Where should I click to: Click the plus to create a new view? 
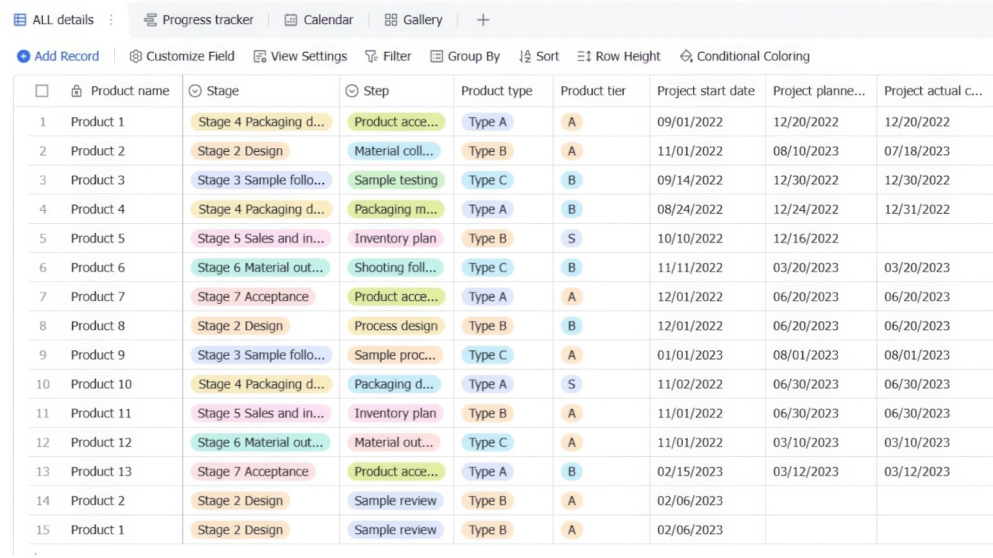click(483, 19)
